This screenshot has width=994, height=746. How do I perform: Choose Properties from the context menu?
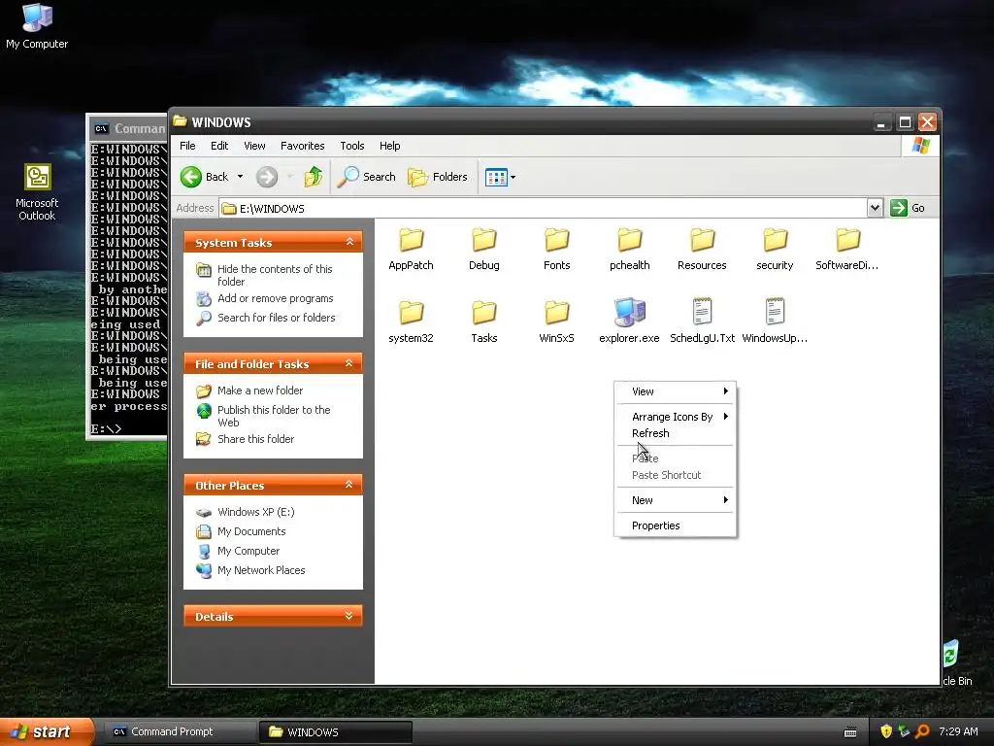pos(676,526)
